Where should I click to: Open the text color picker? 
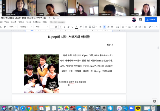point(76,27)
